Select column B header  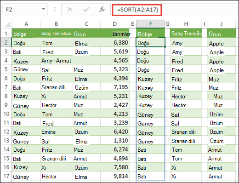tap(56, 24)
